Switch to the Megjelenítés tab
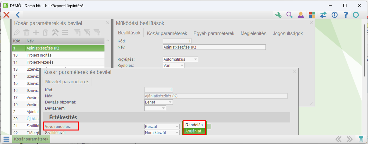Image resolution: width=368 pixels, height=144 pixels. pyautogui.click(x=254, y=33)
